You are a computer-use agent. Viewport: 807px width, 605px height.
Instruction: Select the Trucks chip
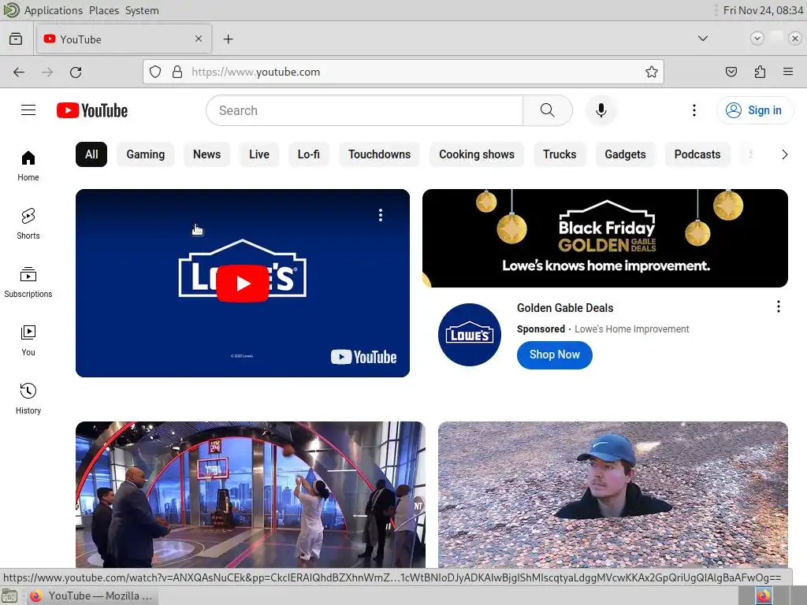click(560, 154)
